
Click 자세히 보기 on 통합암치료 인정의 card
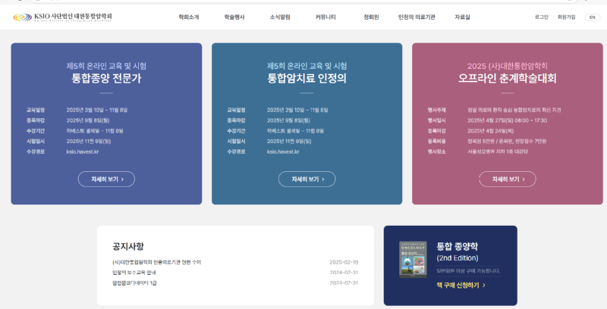pyautogui.click(x=307, y=179)
